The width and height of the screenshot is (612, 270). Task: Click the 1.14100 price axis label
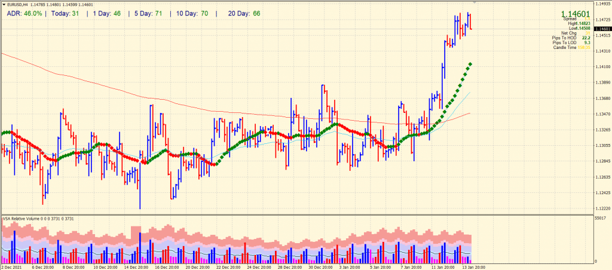point(602,67)
